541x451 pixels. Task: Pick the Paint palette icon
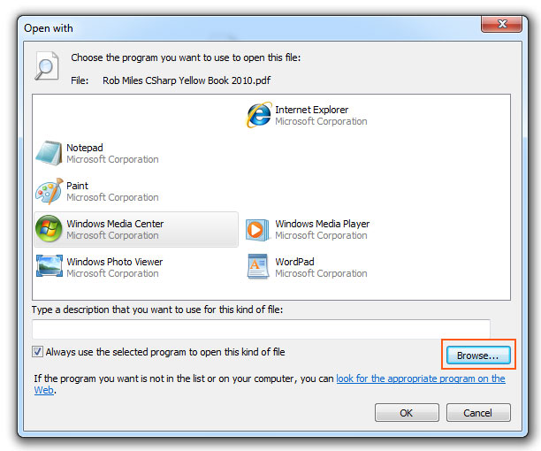[x=49, y=191]
